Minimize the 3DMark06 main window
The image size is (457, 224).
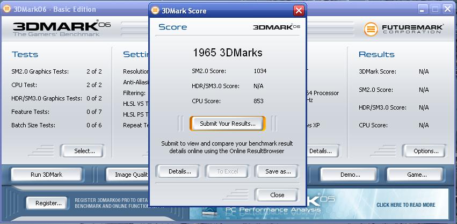pyautogui.click(x=423, y=9)
